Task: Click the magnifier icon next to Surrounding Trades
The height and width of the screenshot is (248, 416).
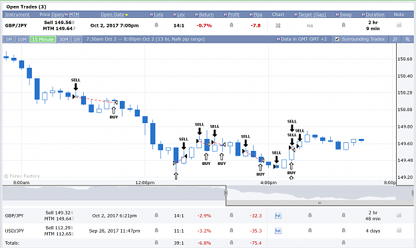Action: tap(395, 39)
